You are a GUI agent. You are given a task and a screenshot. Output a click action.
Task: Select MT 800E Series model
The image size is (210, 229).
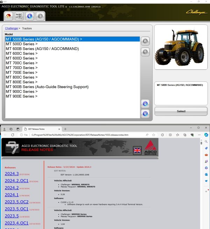72,82
